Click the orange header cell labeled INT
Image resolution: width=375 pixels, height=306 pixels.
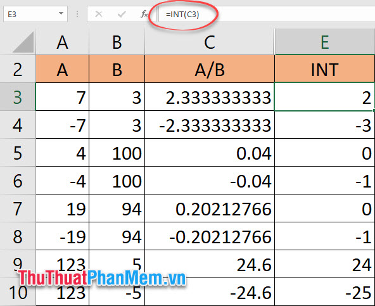click(325, 69)
